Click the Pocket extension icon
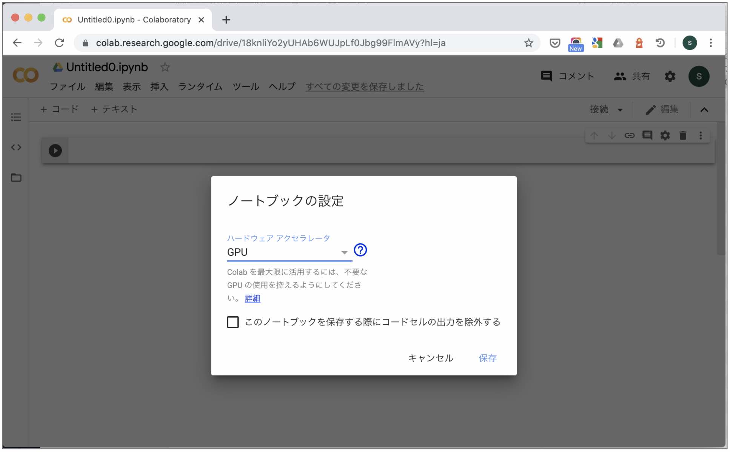The width and height of the screenshot is (730, 452). [554, 43]
